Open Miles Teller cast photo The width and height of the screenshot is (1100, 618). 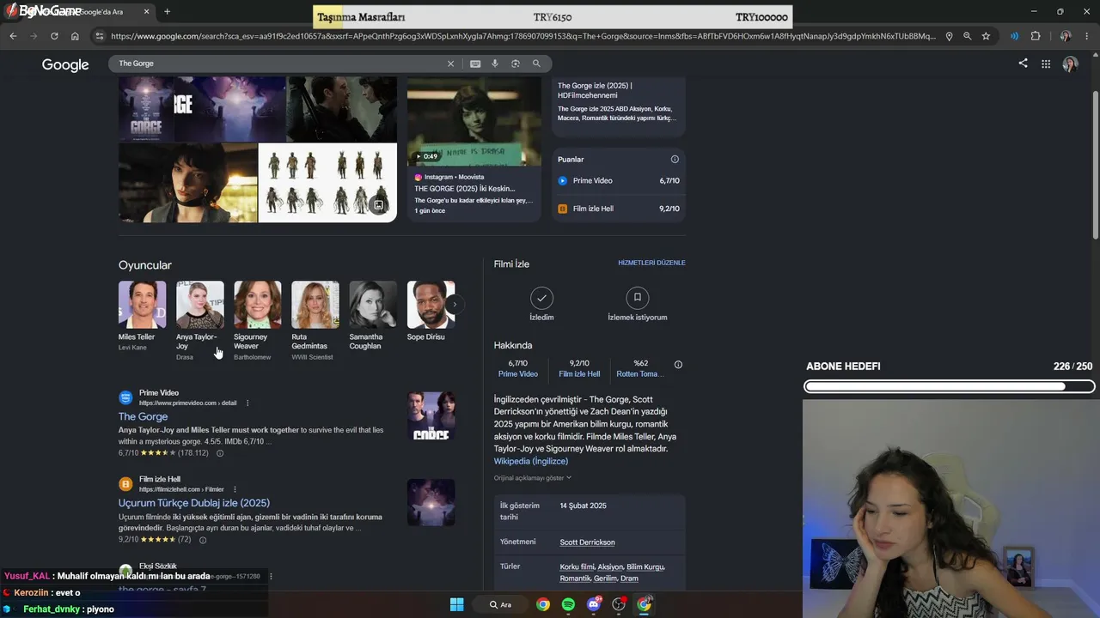[143, 305]
